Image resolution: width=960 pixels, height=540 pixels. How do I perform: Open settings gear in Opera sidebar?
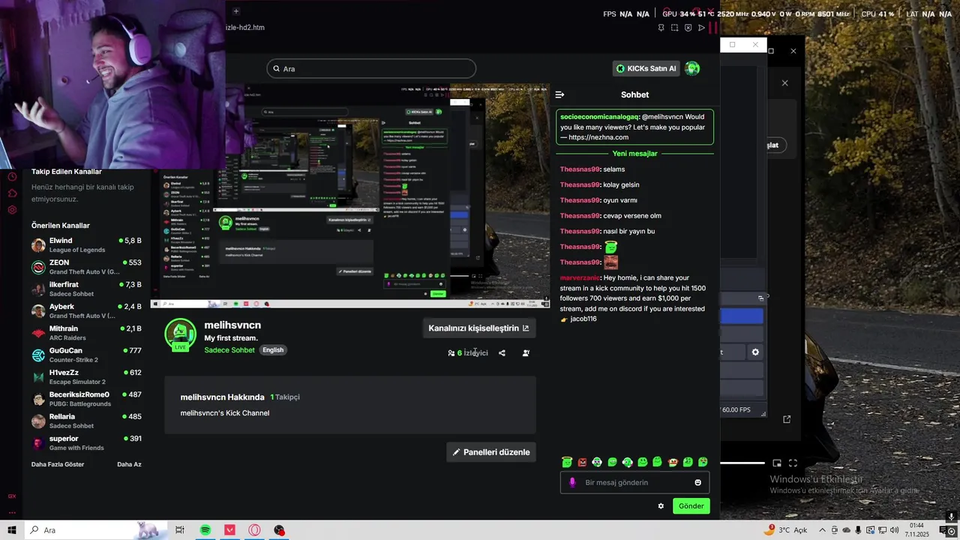(12, 210)
